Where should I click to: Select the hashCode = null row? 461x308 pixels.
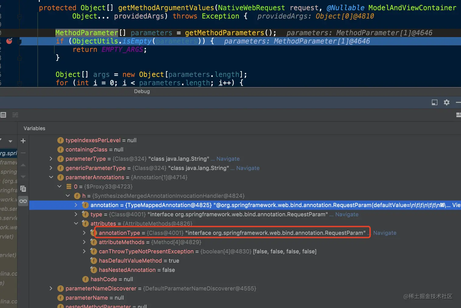[112, 279]
